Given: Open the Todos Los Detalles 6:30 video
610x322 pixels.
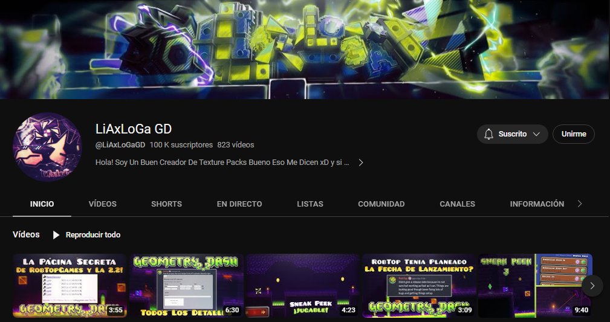Looking at the screenshot, I should point(186,286).
